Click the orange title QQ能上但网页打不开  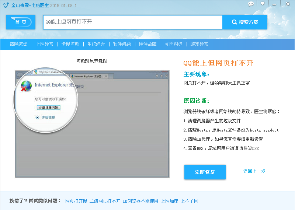coord(218,63)
